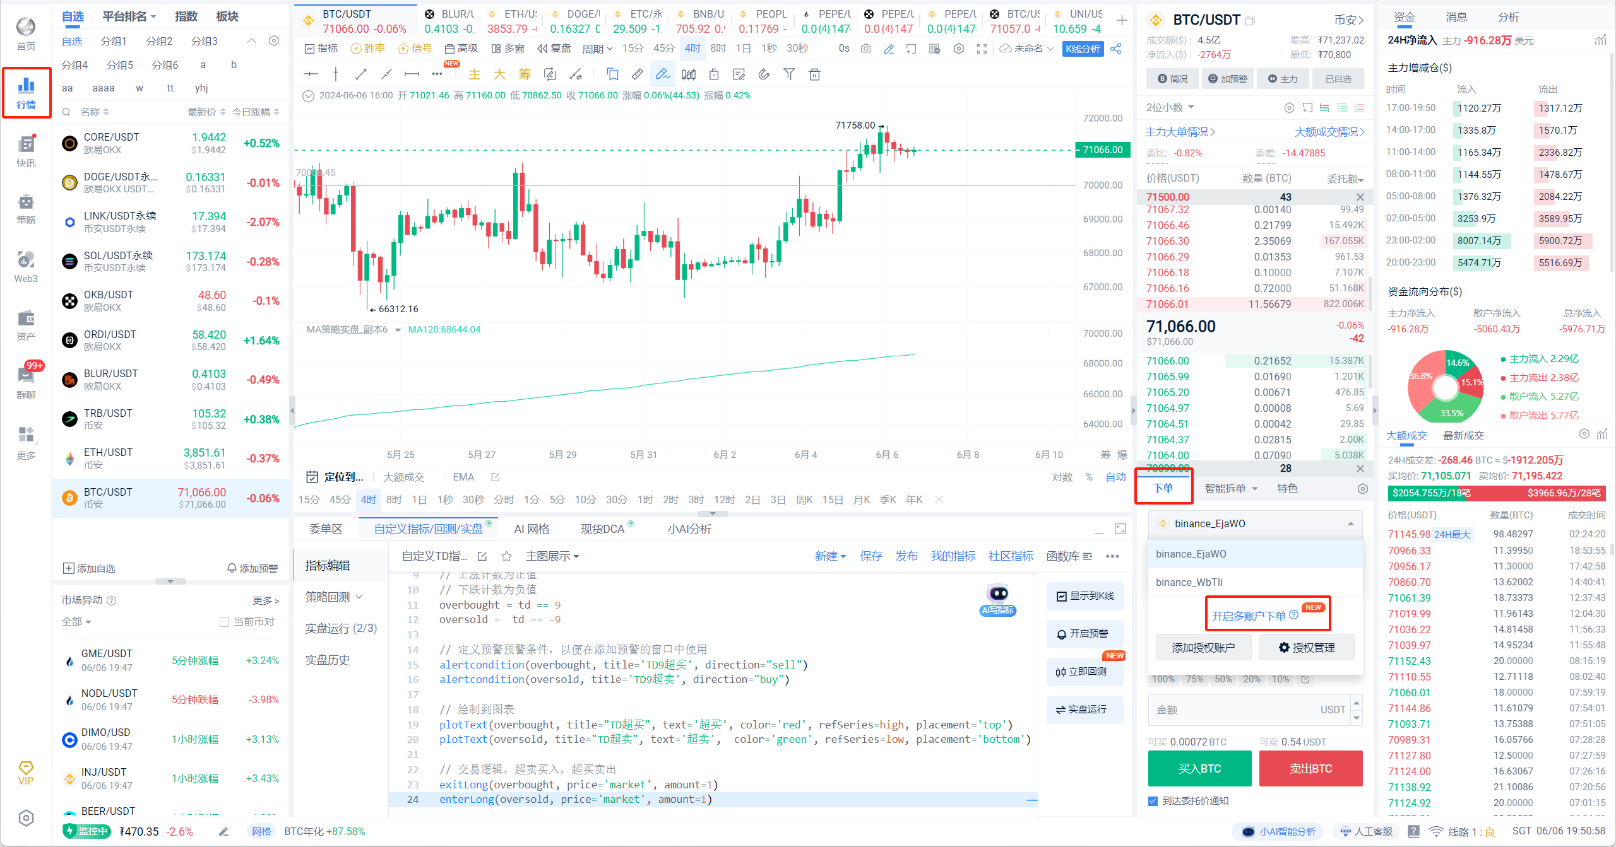1616x847 pixels.
Task: Switch to the 指数 tab
Action: (x=186, y=16)
